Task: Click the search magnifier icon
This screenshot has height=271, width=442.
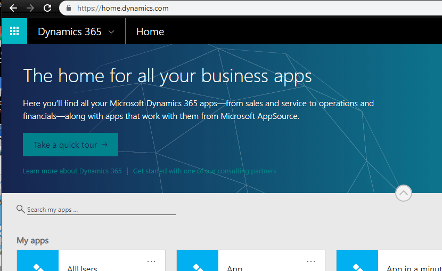Action: (20, 209)
